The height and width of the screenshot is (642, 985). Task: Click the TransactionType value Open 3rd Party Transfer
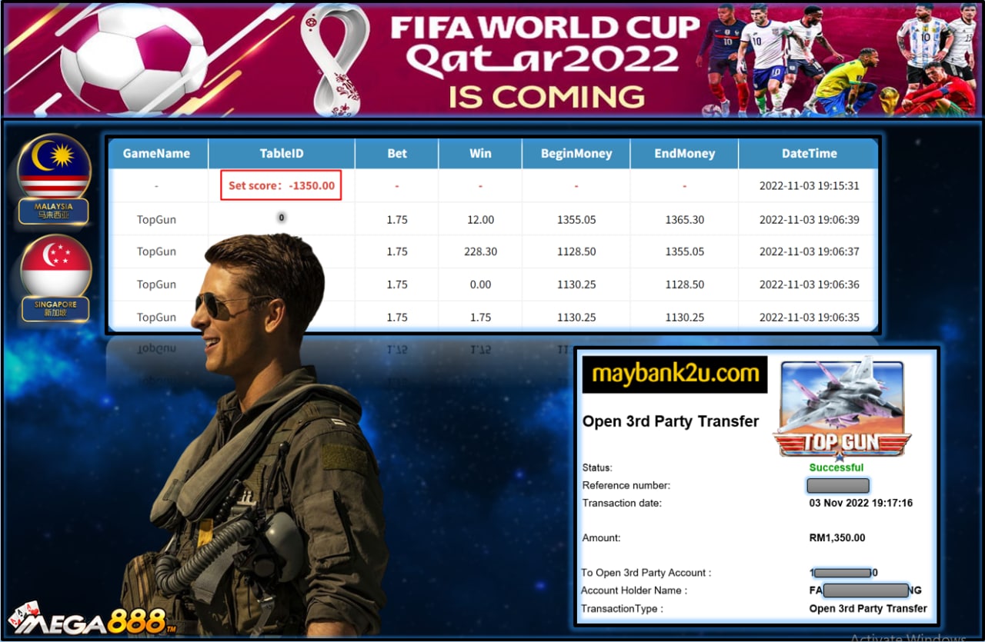coord(868,608)
